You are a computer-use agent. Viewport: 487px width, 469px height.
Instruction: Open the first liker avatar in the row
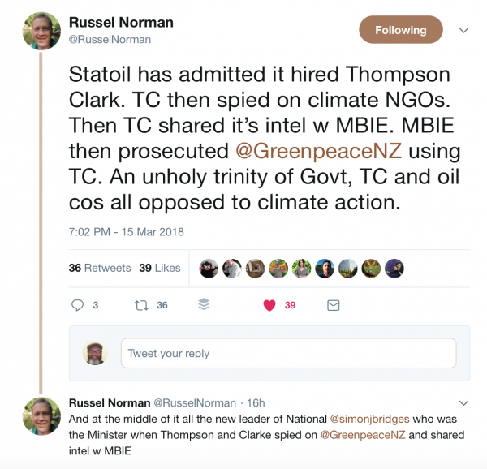point(209,269)
